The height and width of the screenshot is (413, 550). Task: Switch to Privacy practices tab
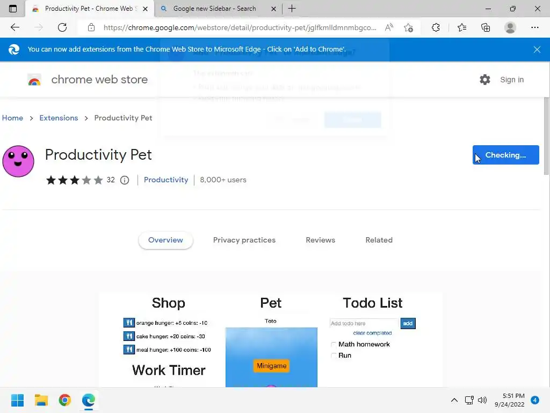[244, 240]
